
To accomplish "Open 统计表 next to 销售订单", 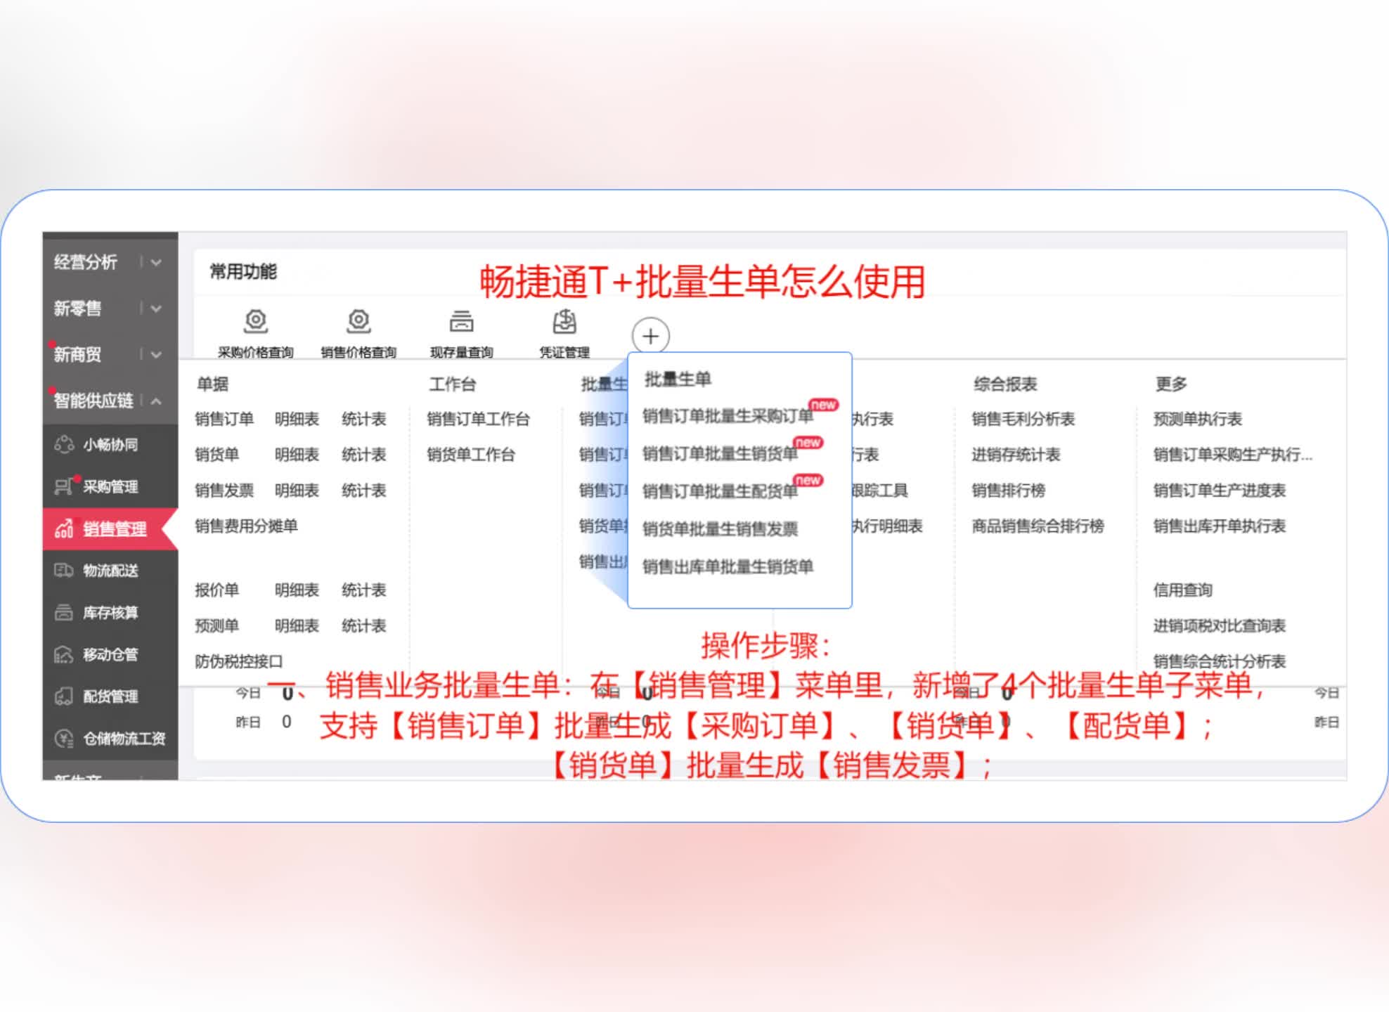I will coord(363,419).
